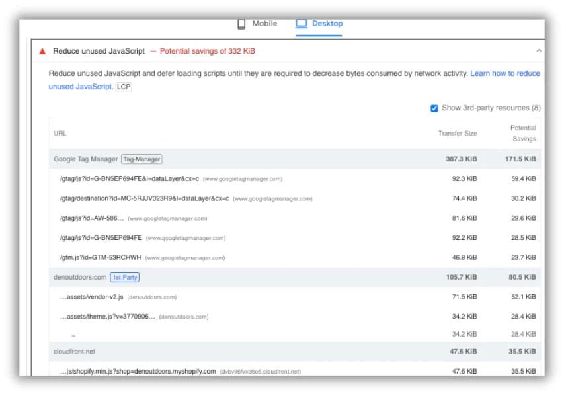This screenshot has height=396, width=566.
Task: Click the 171.5 KiB potential savings value
Action: pos(520,159)
